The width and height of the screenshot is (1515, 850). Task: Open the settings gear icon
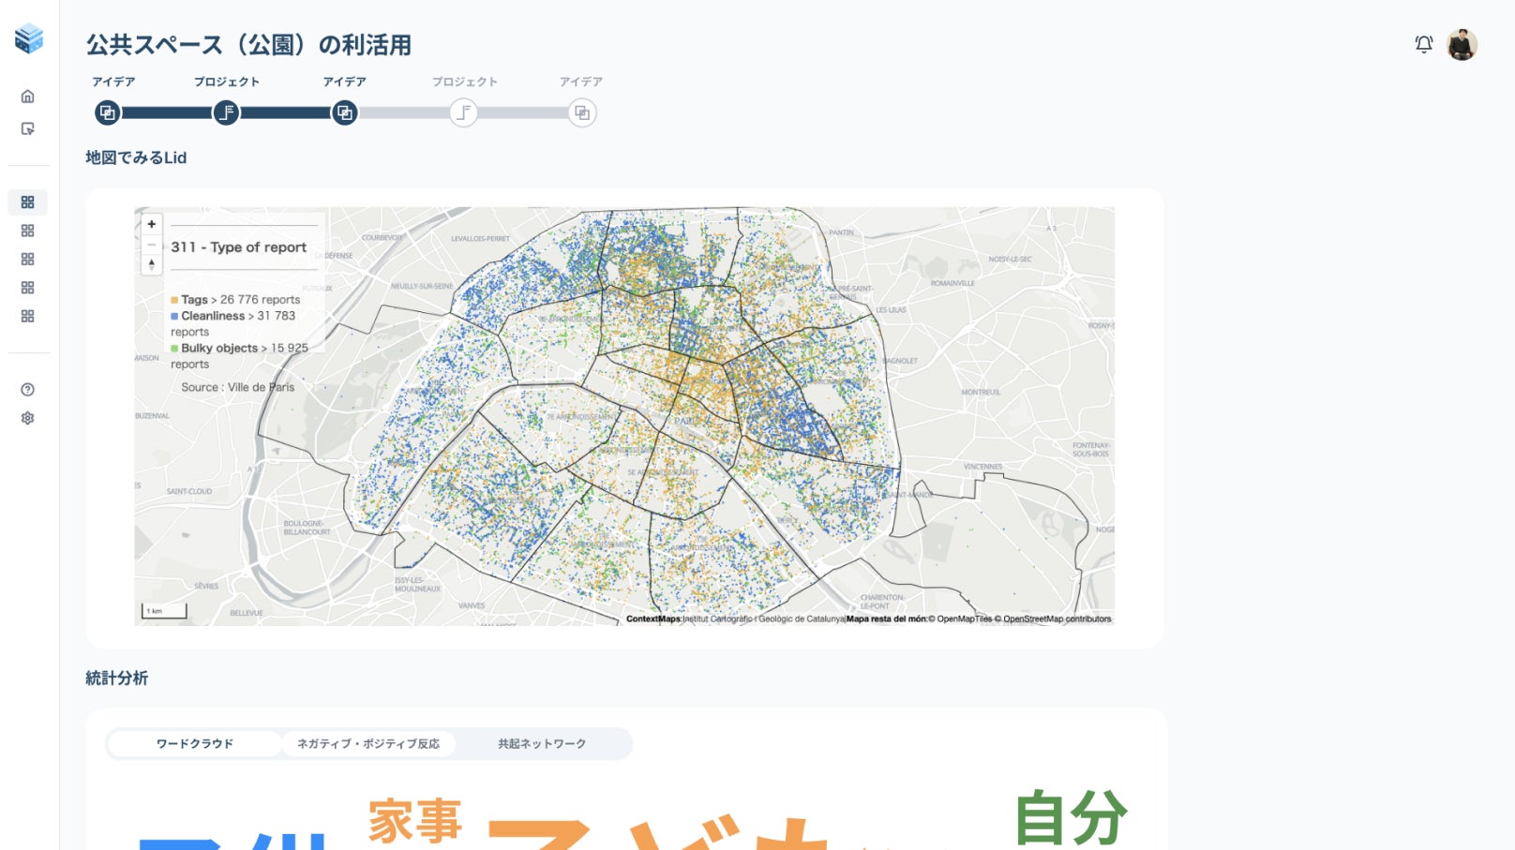coord(28,418)
